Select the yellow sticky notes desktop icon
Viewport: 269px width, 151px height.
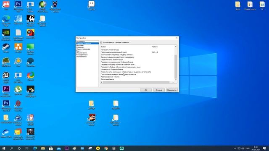tap(18, 134)
